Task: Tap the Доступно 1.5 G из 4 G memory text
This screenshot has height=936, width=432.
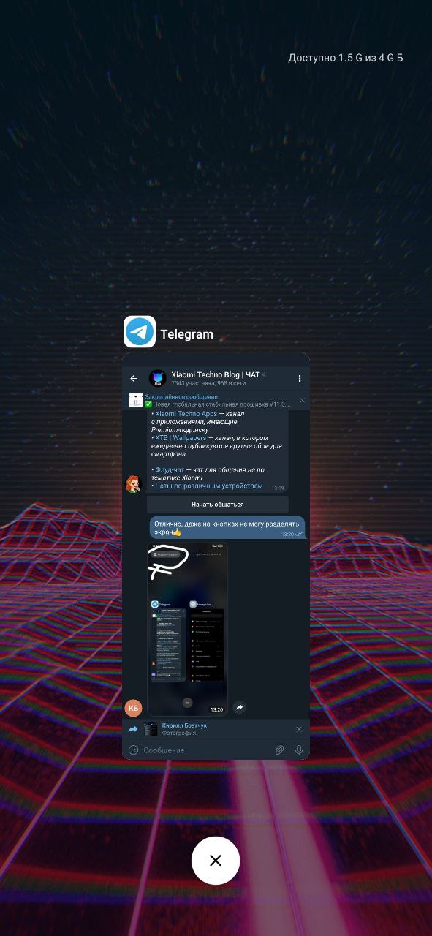Action: pos(346,58)
